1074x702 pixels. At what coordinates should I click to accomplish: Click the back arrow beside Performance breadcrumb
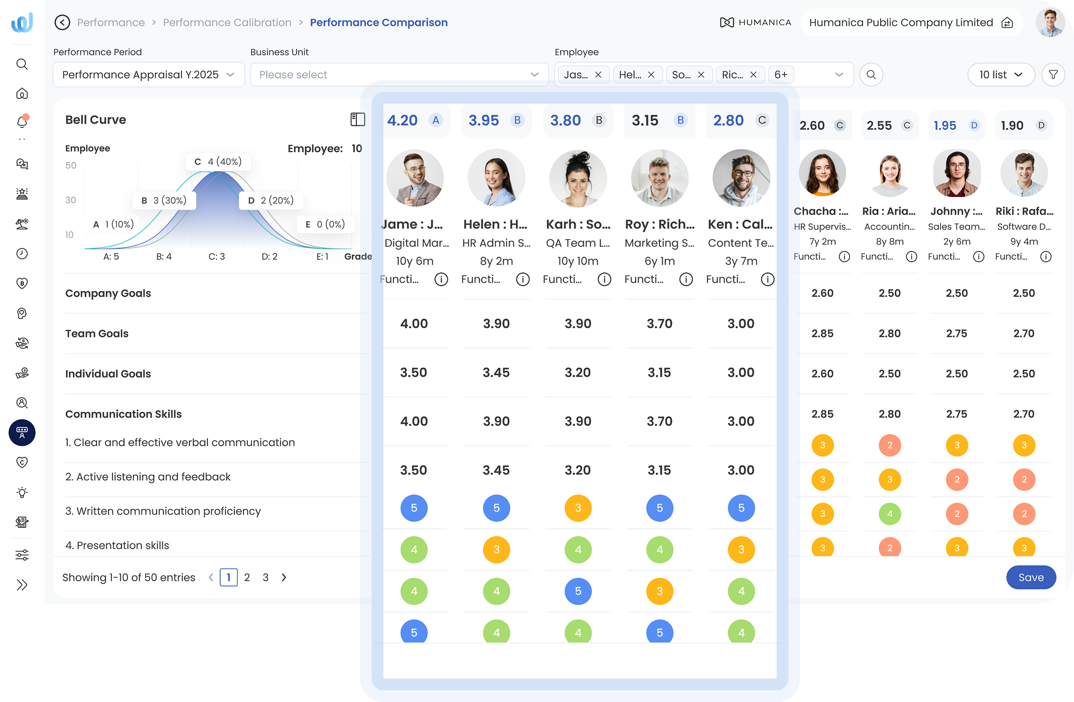[x=62, y=22]
